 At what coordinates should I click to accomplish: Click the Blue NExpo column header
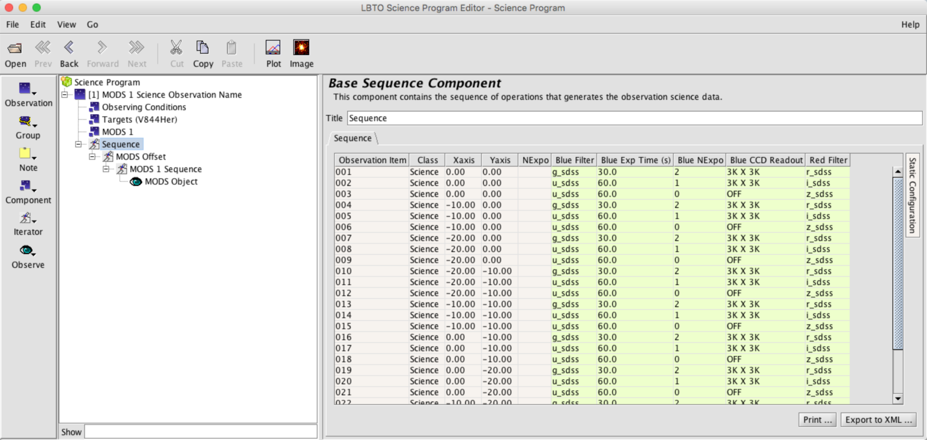coord(700,160)
